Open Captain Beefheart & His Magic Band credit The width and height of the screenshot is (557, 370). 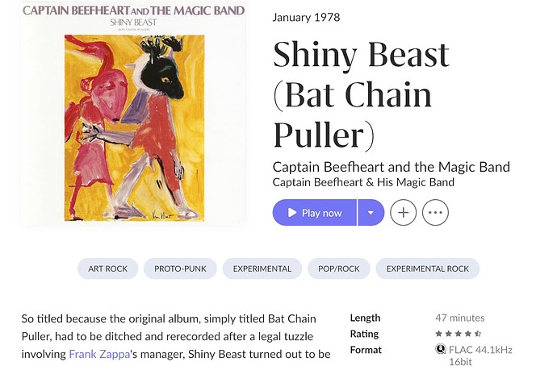click(363, 182)
